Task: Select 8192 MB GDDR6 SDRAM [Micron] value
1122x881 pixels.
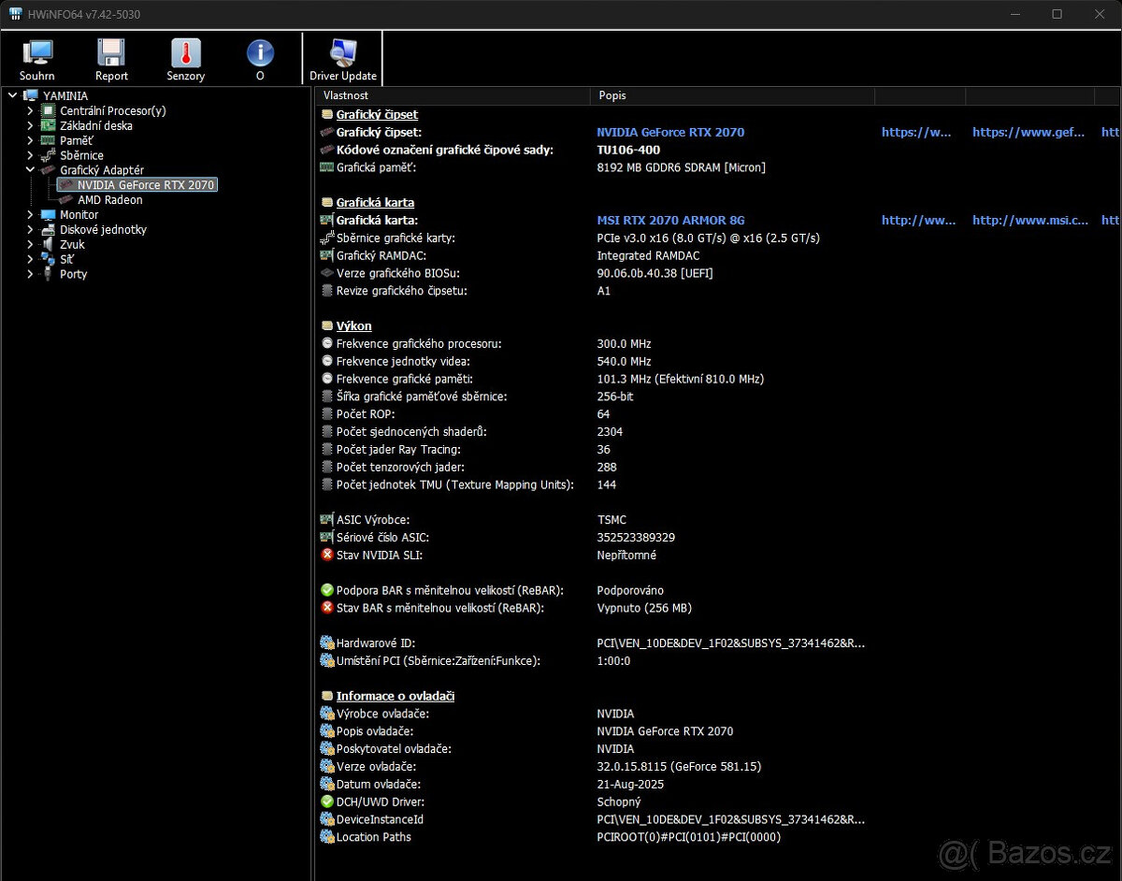Action: tap(681, 167)
